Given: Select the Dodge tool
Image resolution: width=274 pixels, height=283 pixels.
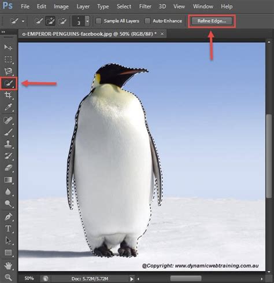Looking at the screenshot, I should [8, 204].
